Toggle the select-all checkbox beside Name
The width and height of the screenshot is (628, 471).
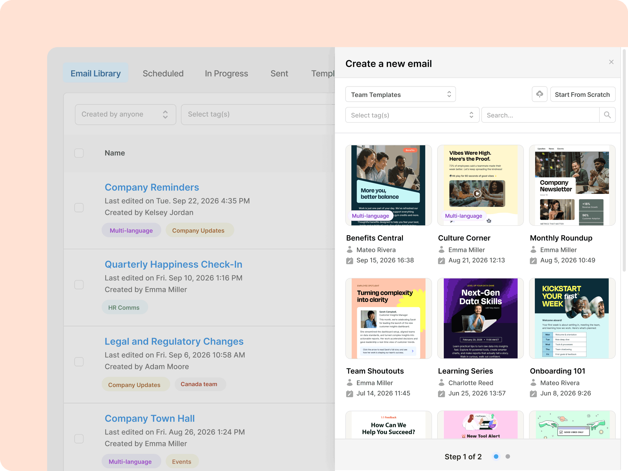[79, 153]
